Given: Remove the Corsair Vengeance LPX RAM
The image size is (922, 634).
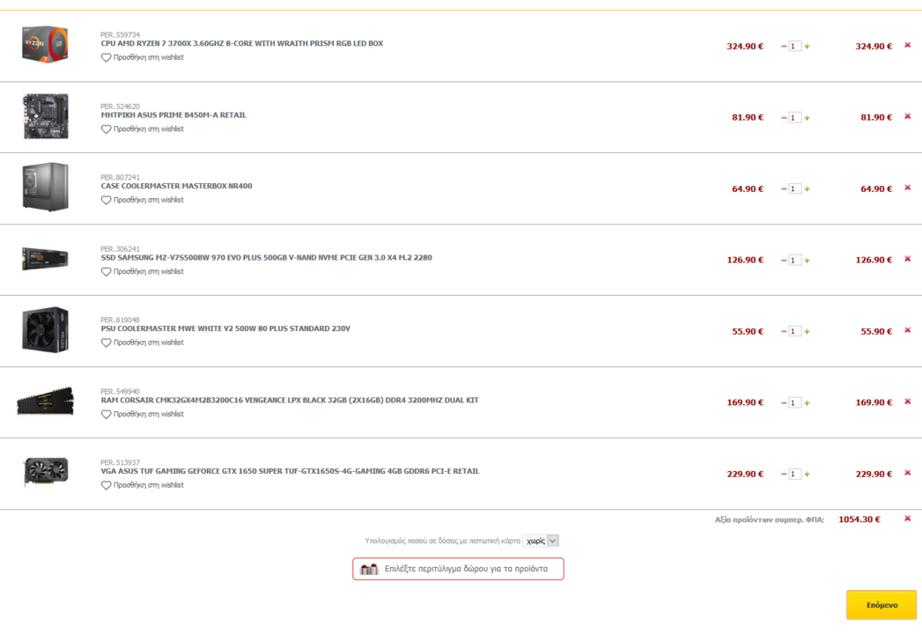Looking at the screenshot, I should click(907, 402).
